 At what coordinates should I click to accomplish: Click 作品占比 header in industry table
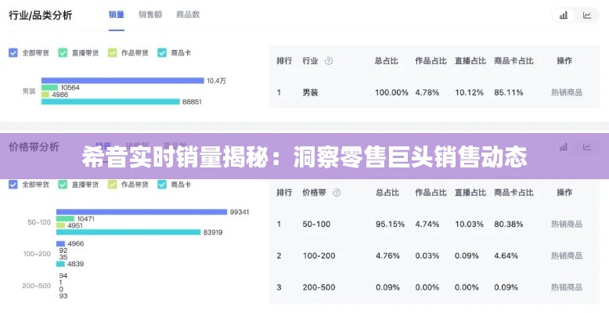tap(431, 61)
